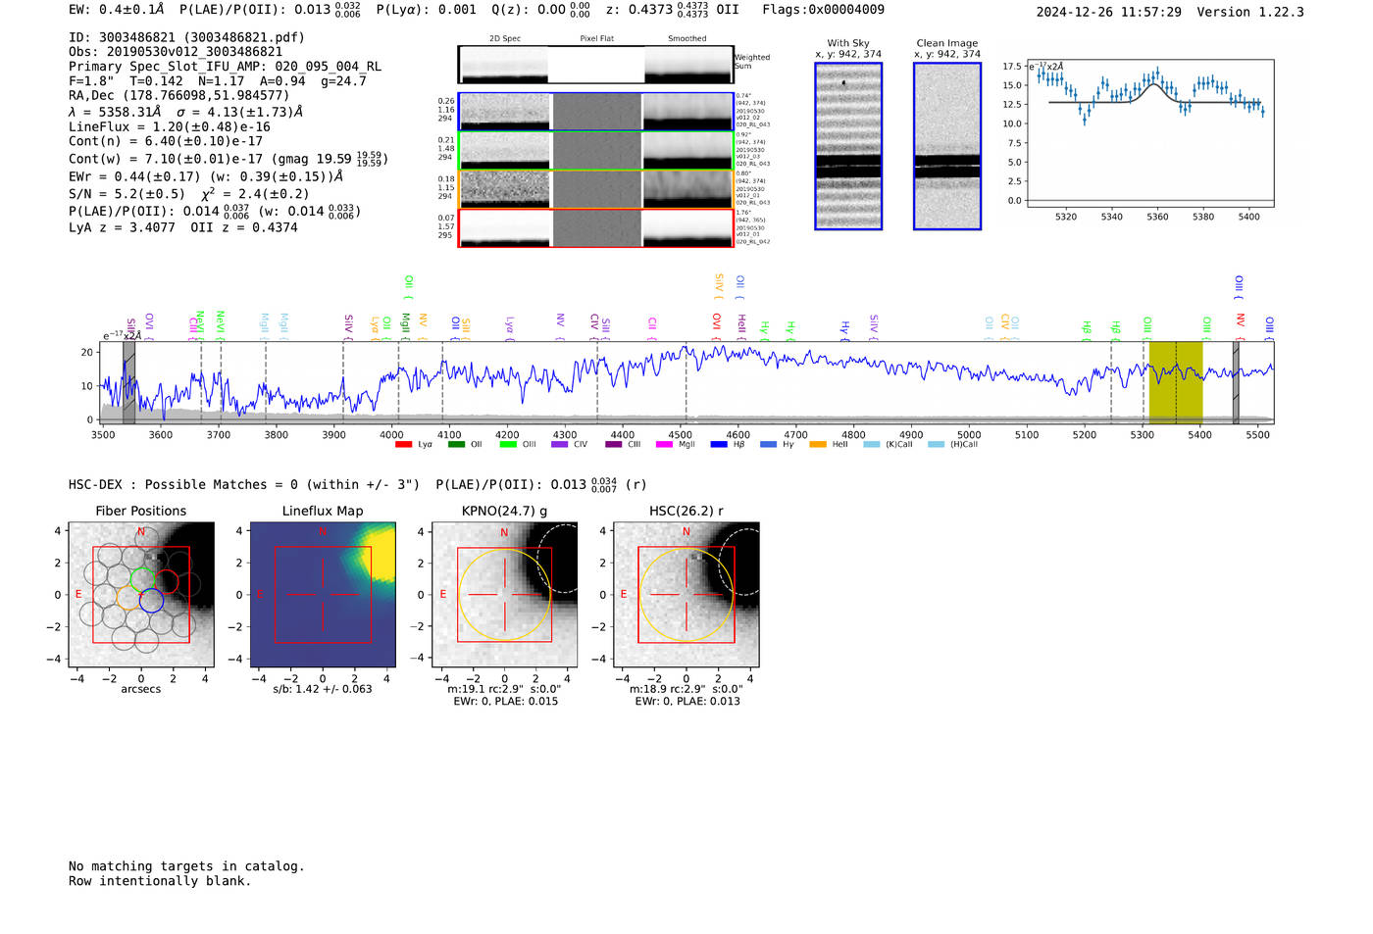Click the Q(z): 0.00 header value
Screen dimensions: 1373x934
[540, 10]
